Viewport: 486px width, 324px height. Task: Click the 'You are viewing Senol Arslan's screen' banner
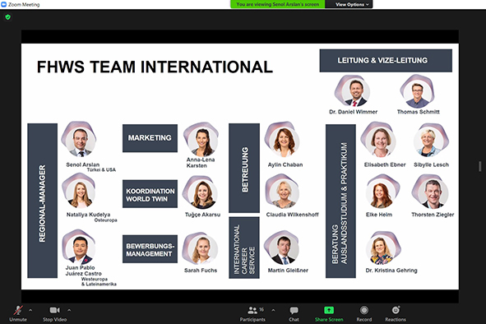click(277, 4)
